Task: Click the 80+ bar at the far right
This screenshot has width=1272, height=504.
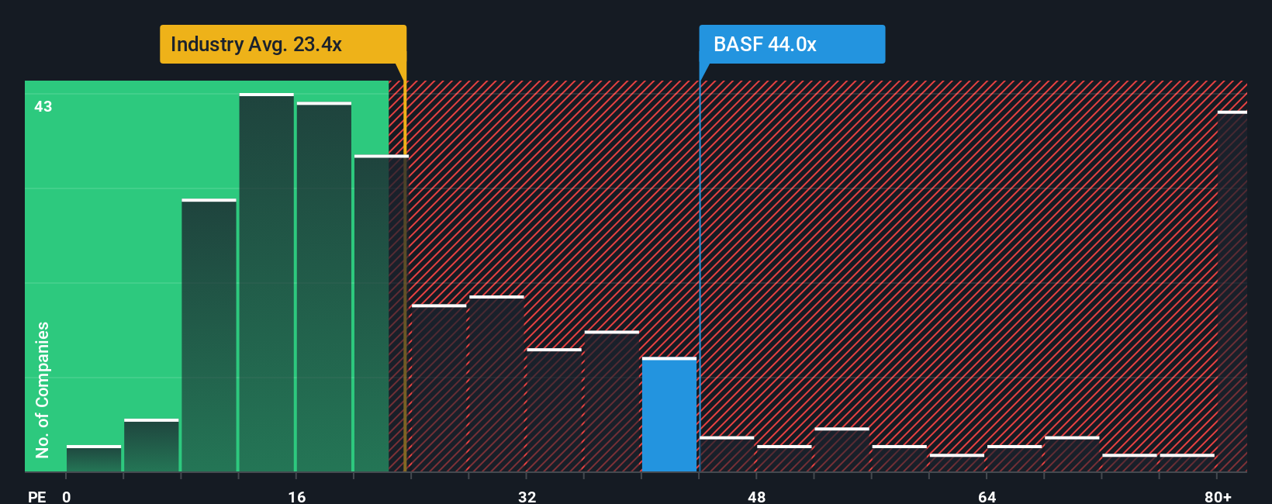Action: pos(1232,292)
